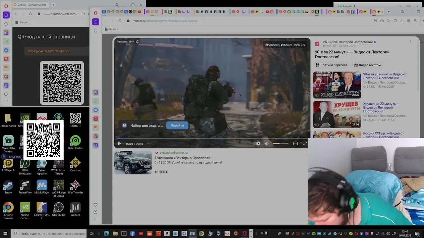Play the video with the play button
424x238 pixels.
tap(120, 143)
